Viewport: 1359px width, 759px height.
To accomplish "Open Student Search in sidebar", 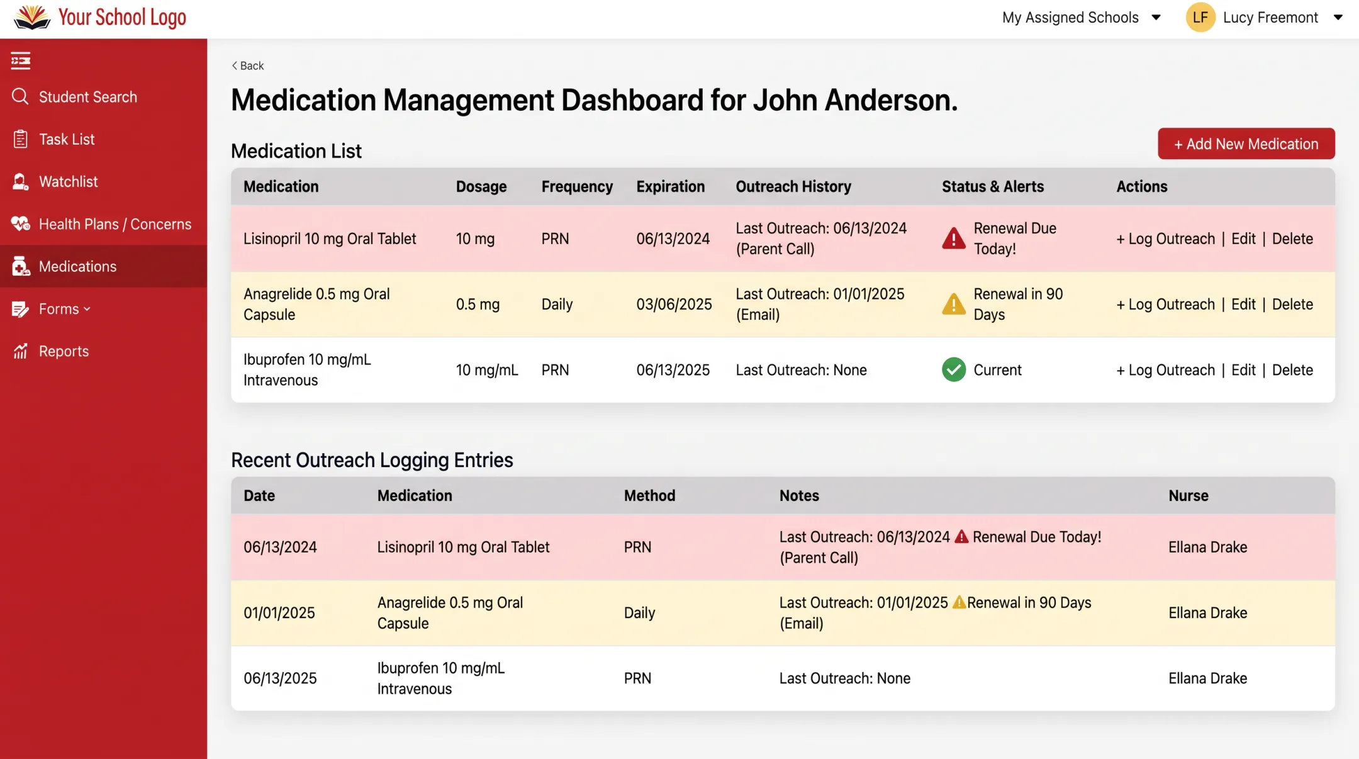I will point(103,96).
